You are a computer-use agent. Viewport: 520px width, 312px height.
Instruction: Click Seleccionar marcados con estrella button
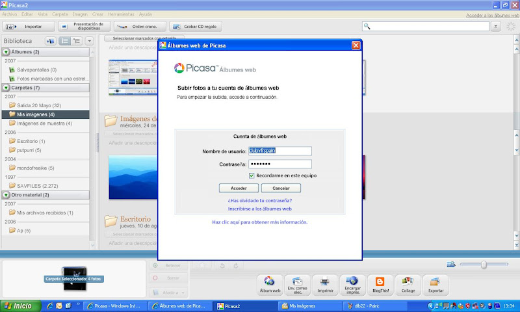click(x=144, y=38)
